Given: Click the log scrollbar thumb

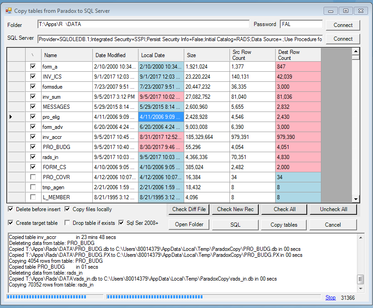Looking at the screenshot, I should [x=361, y=280].
